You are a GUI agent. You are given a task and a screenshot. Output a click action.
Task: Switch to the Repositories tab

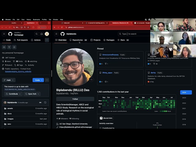coord(78,40)
